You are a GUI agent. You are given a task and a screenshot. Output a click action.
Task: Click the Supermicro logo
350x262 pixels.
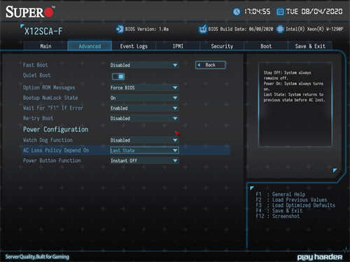coord(30,12)
